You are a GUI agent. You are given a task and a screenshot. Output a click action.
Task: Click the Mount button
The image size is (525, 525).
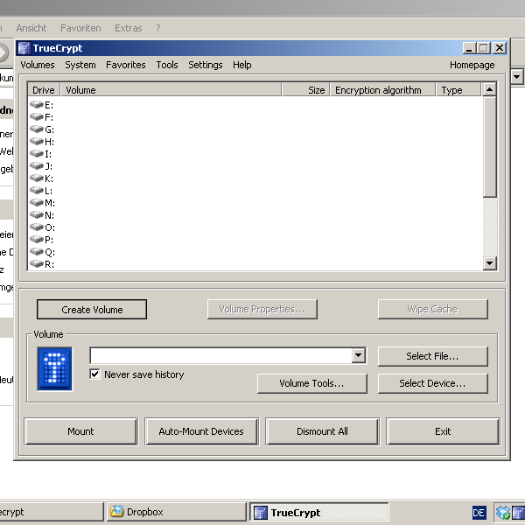pyautogui.click(x=80, y=431)
